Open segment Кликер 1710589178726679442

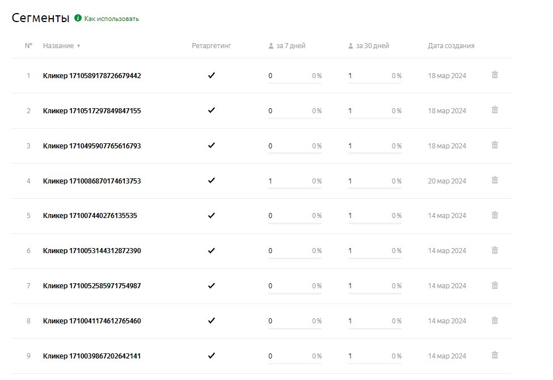[92, 76]
